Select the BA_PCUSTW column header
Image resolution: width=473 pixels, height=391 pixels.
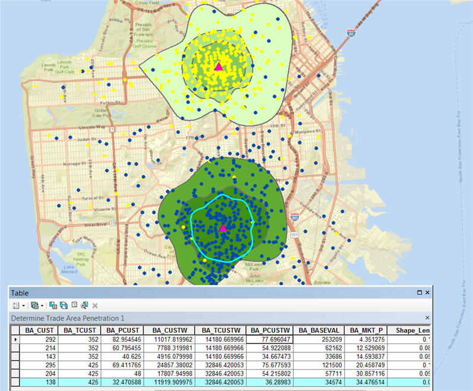point(270,330)
